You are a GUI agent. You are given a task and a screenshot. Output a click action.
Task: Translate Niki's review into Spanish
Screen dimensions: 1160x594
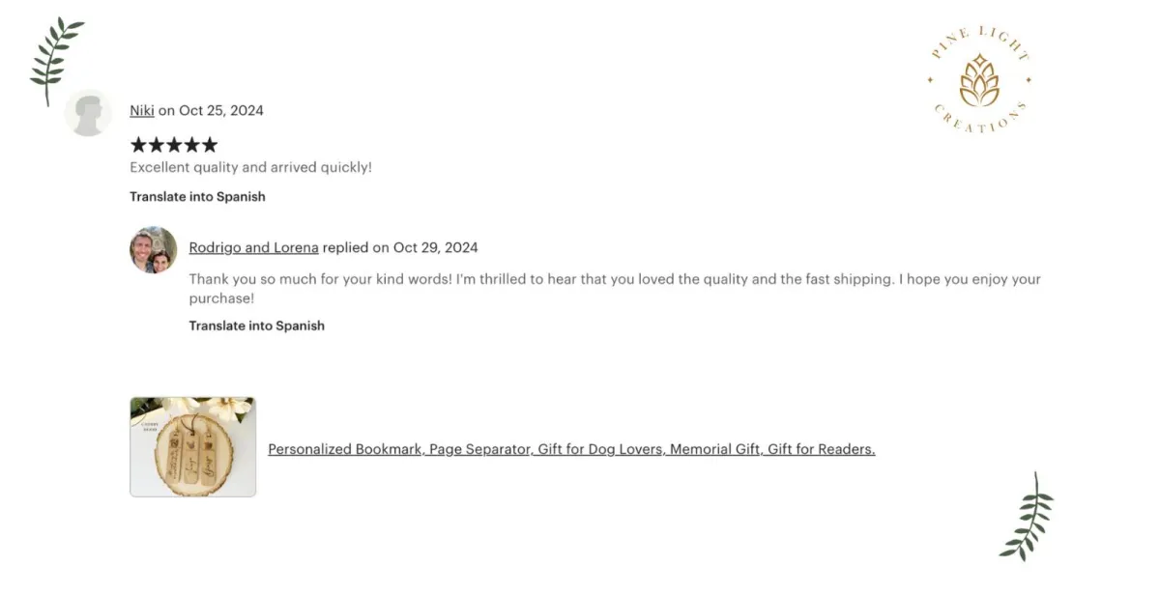pos(197,196)
